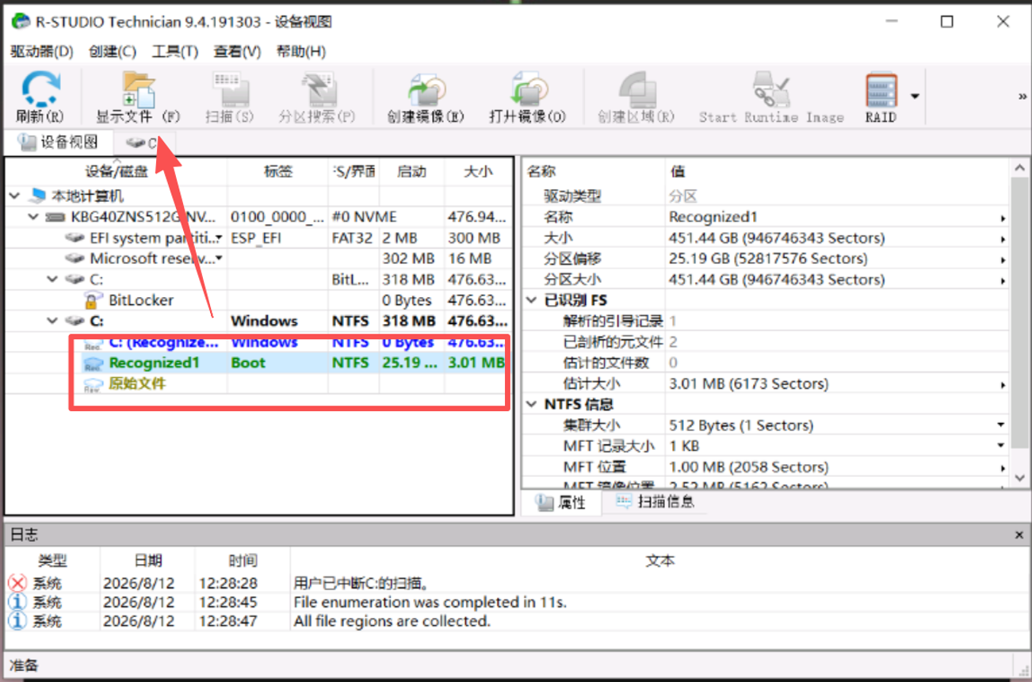The width and height of the screenshot is (1032, 682).
Task: Click the 日期 log column header
Action: [x=147, y=561]
